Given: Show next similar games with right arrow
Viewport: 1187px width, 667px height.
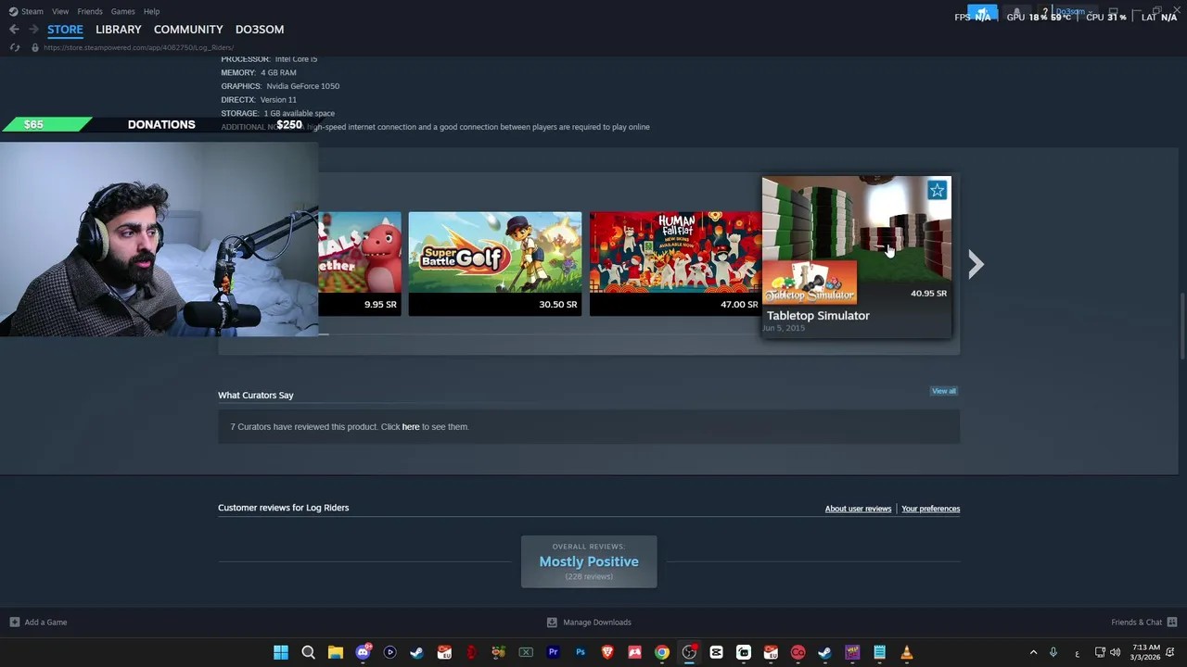Looking at the screenshot, I should click(x=975, y=265).
